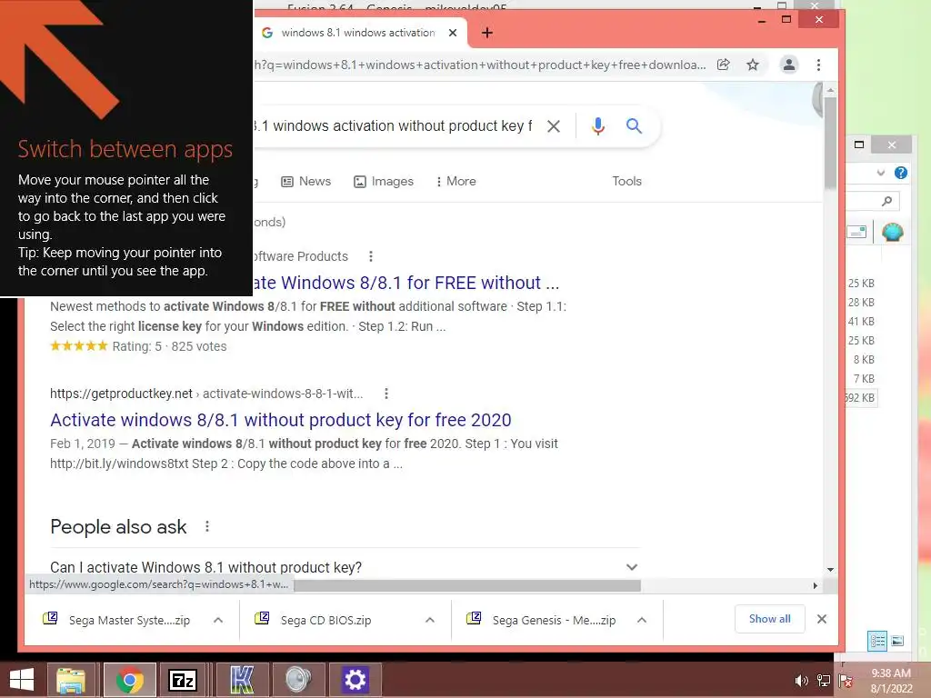
Task: Click the https://getproductkey.net URL text
Action: click(x=121, y=394)
